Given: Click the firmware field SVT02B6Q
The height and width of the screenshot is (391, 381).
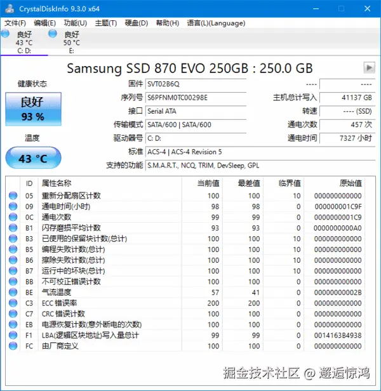Looking at the screenshot, I should pos(196,84).
